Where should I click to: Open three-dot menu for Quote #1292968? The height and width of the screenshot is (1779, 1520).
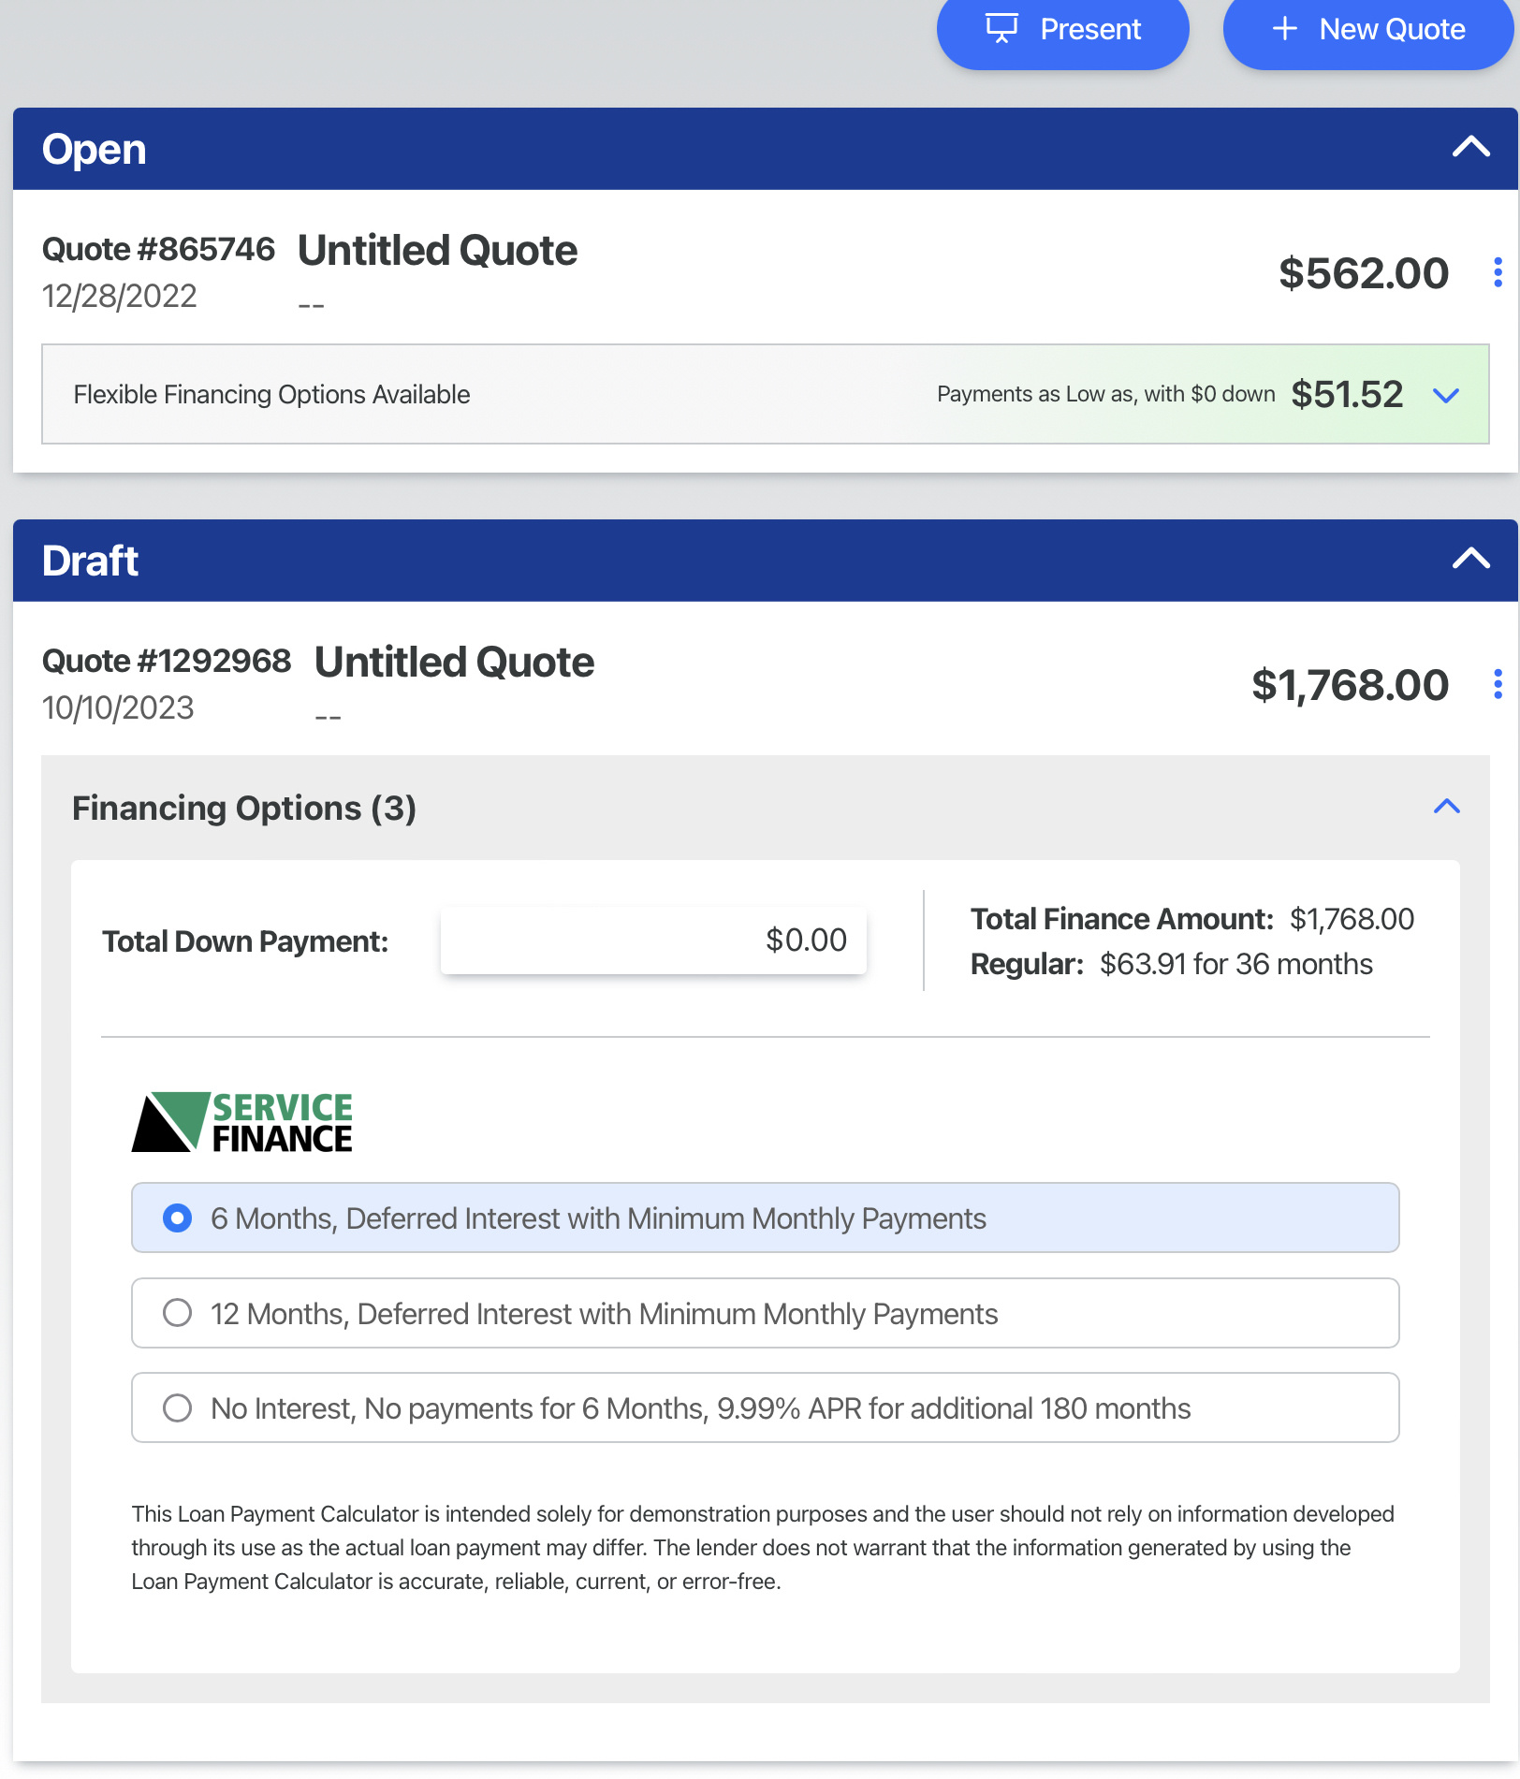click(1498, 684)
